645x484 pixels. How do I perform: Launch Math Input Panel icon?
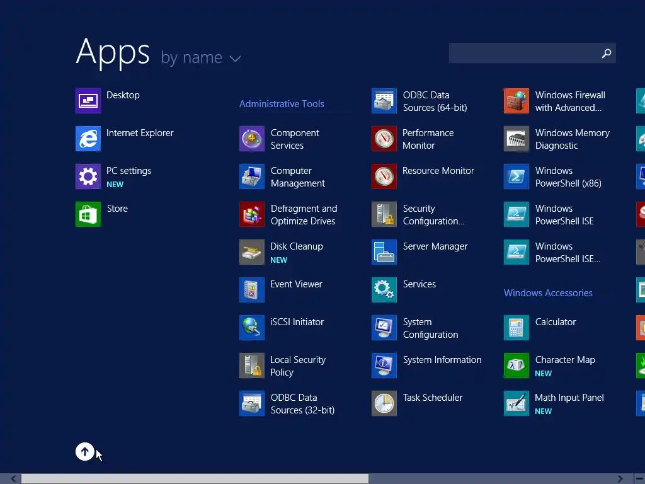coord(517,403)
